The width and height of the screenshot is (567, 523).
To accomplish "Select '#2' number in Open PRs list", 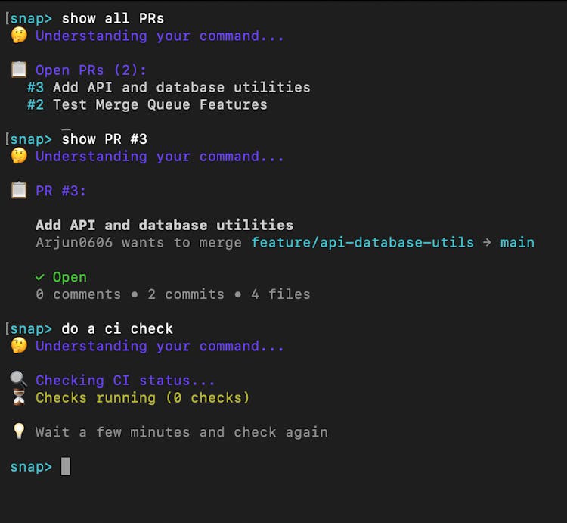I will [36, 104].
